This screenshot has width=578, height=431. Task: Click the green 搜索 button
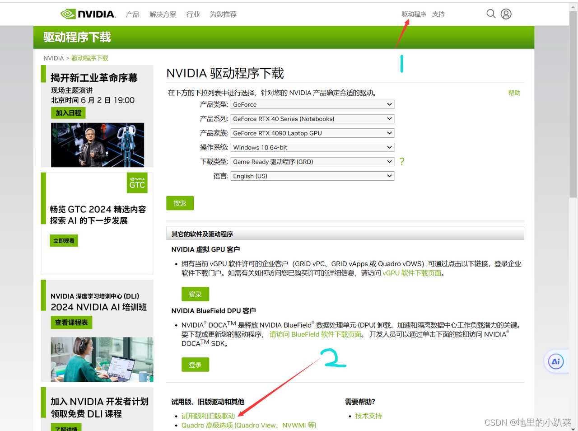coord(180,203)
